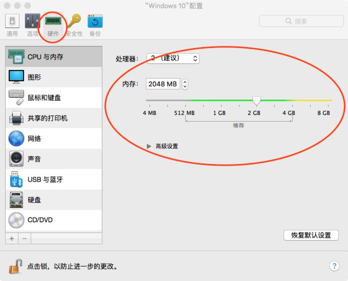Click the memory slider thumb
The height and width of the screenshot is (281, 348).
pyautogui.click(x=257, y=101)
